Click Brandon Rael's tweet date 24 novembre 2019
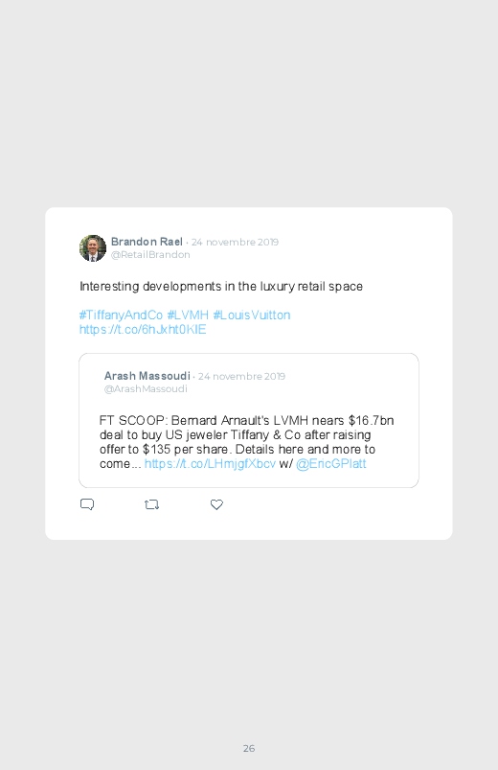This screenshot has width=498, height=770. (235, 242)
